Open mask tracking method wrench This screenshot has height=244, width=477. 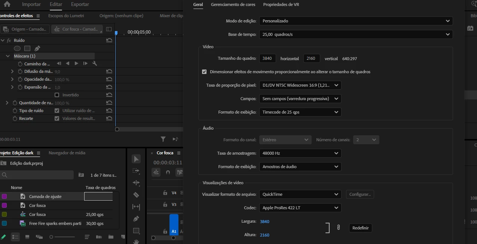95,64
